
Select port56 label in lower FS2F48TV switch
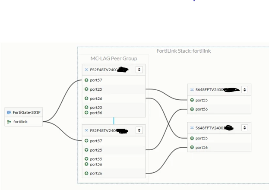[x=96, y=165]
